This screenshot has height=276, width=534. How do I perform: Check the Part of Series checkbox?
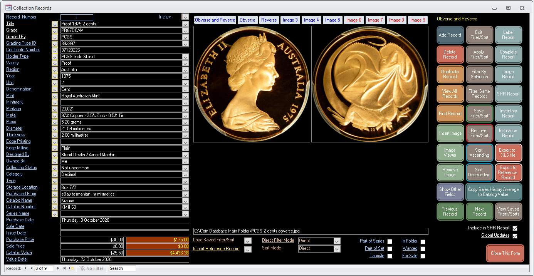pos(390,241)
